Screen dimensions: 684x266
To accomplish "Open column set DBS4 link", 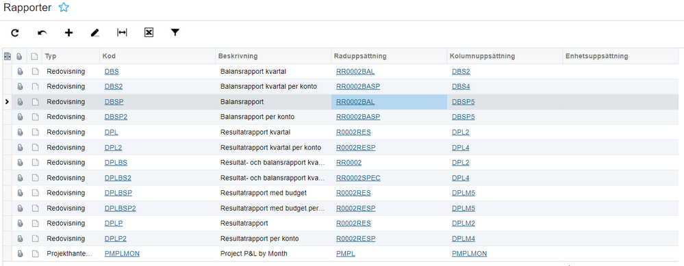I will tap(461, 87).
